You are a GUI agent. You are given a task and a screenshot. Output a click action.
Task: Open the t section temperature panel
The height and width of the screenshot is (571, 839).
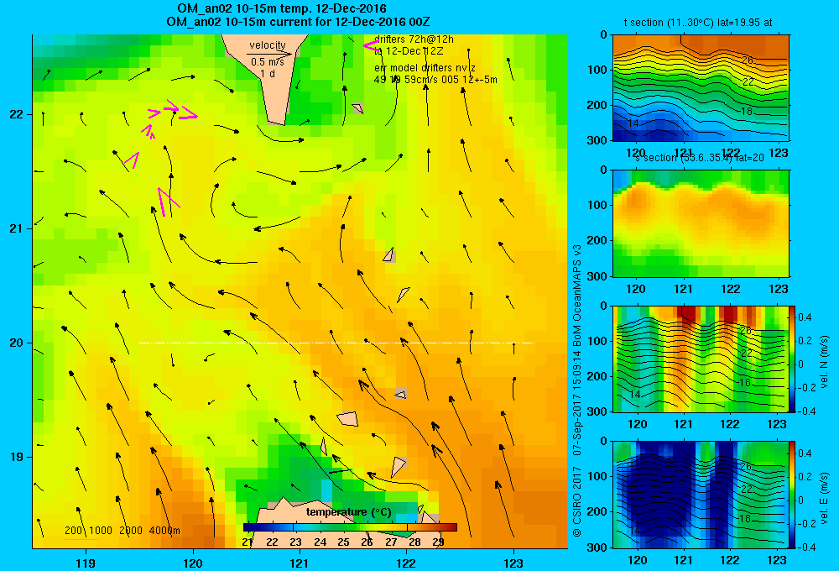point(701,88)
